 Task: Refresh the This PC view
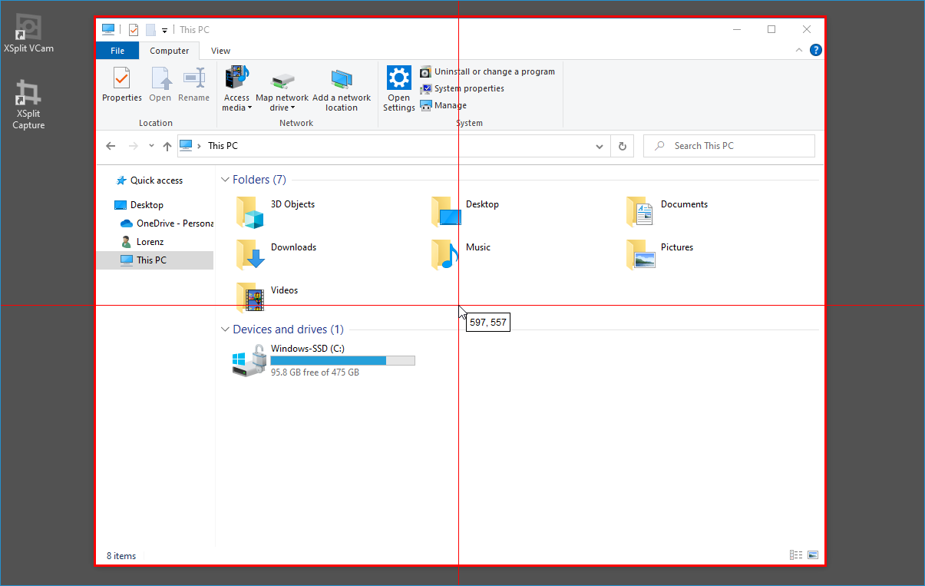(x=623, y=146)
